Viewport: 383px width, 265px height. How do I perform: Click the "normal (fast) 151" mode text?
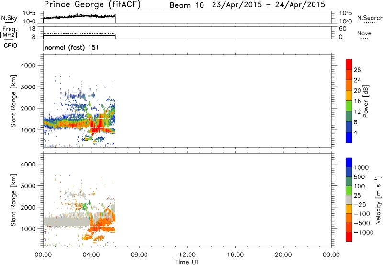coord(72,47)
